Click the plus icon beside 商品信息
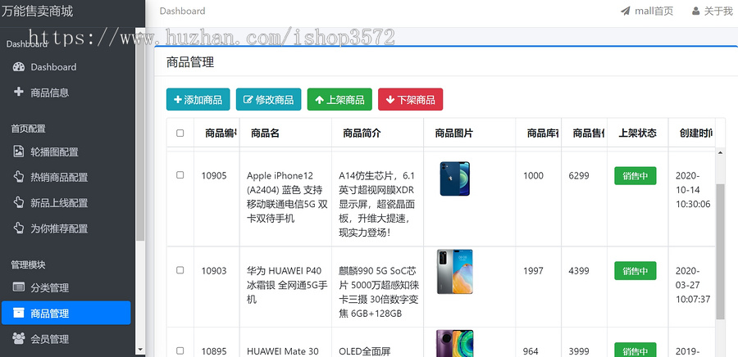Screen dimensions: 738x357 (18, 92)
